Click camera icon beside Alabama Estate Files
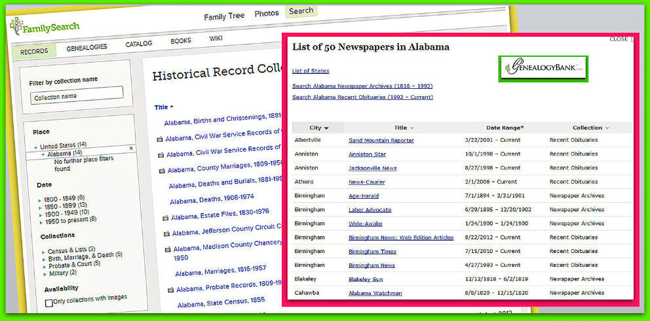650x321 pixels. pyautogui.click(x=165, y=217)
